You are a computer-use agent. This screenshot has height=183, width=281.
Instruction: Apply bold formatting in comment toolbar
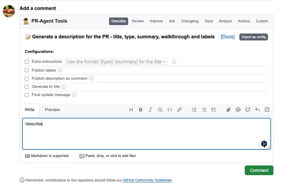(x=141, y=110)
